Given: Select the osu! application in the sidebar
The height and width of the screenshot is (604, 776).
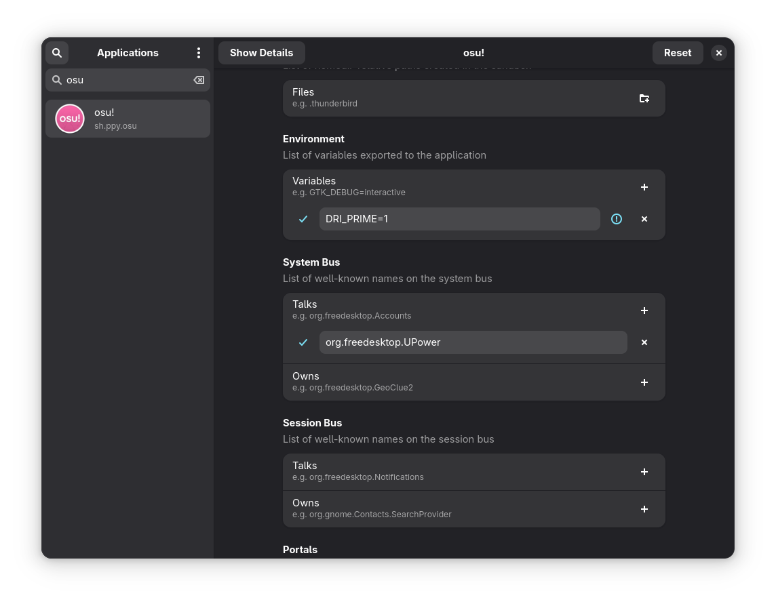Looking at the screenshot, I should 128,119.
